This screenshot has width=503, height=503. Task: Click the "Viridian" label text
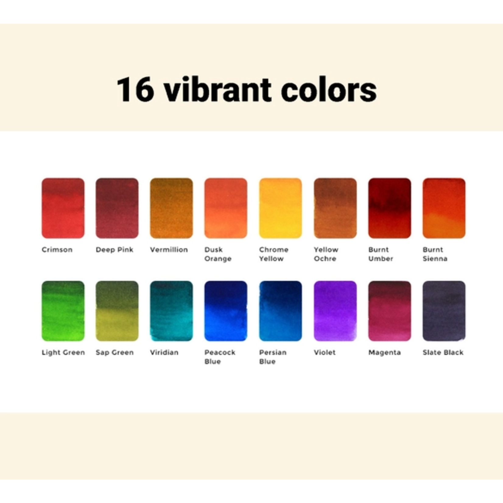tap(164, 353)
